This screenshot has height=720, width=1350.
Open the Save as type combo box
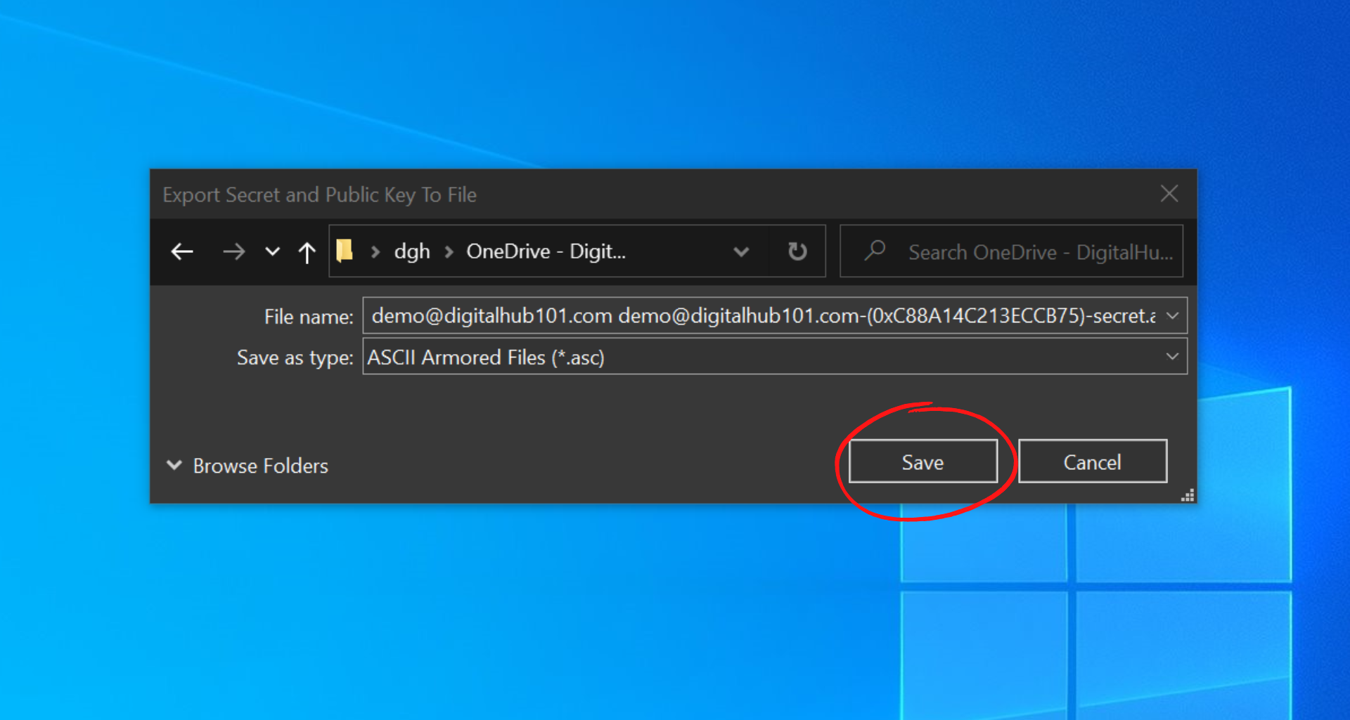(x=775, y=357)
